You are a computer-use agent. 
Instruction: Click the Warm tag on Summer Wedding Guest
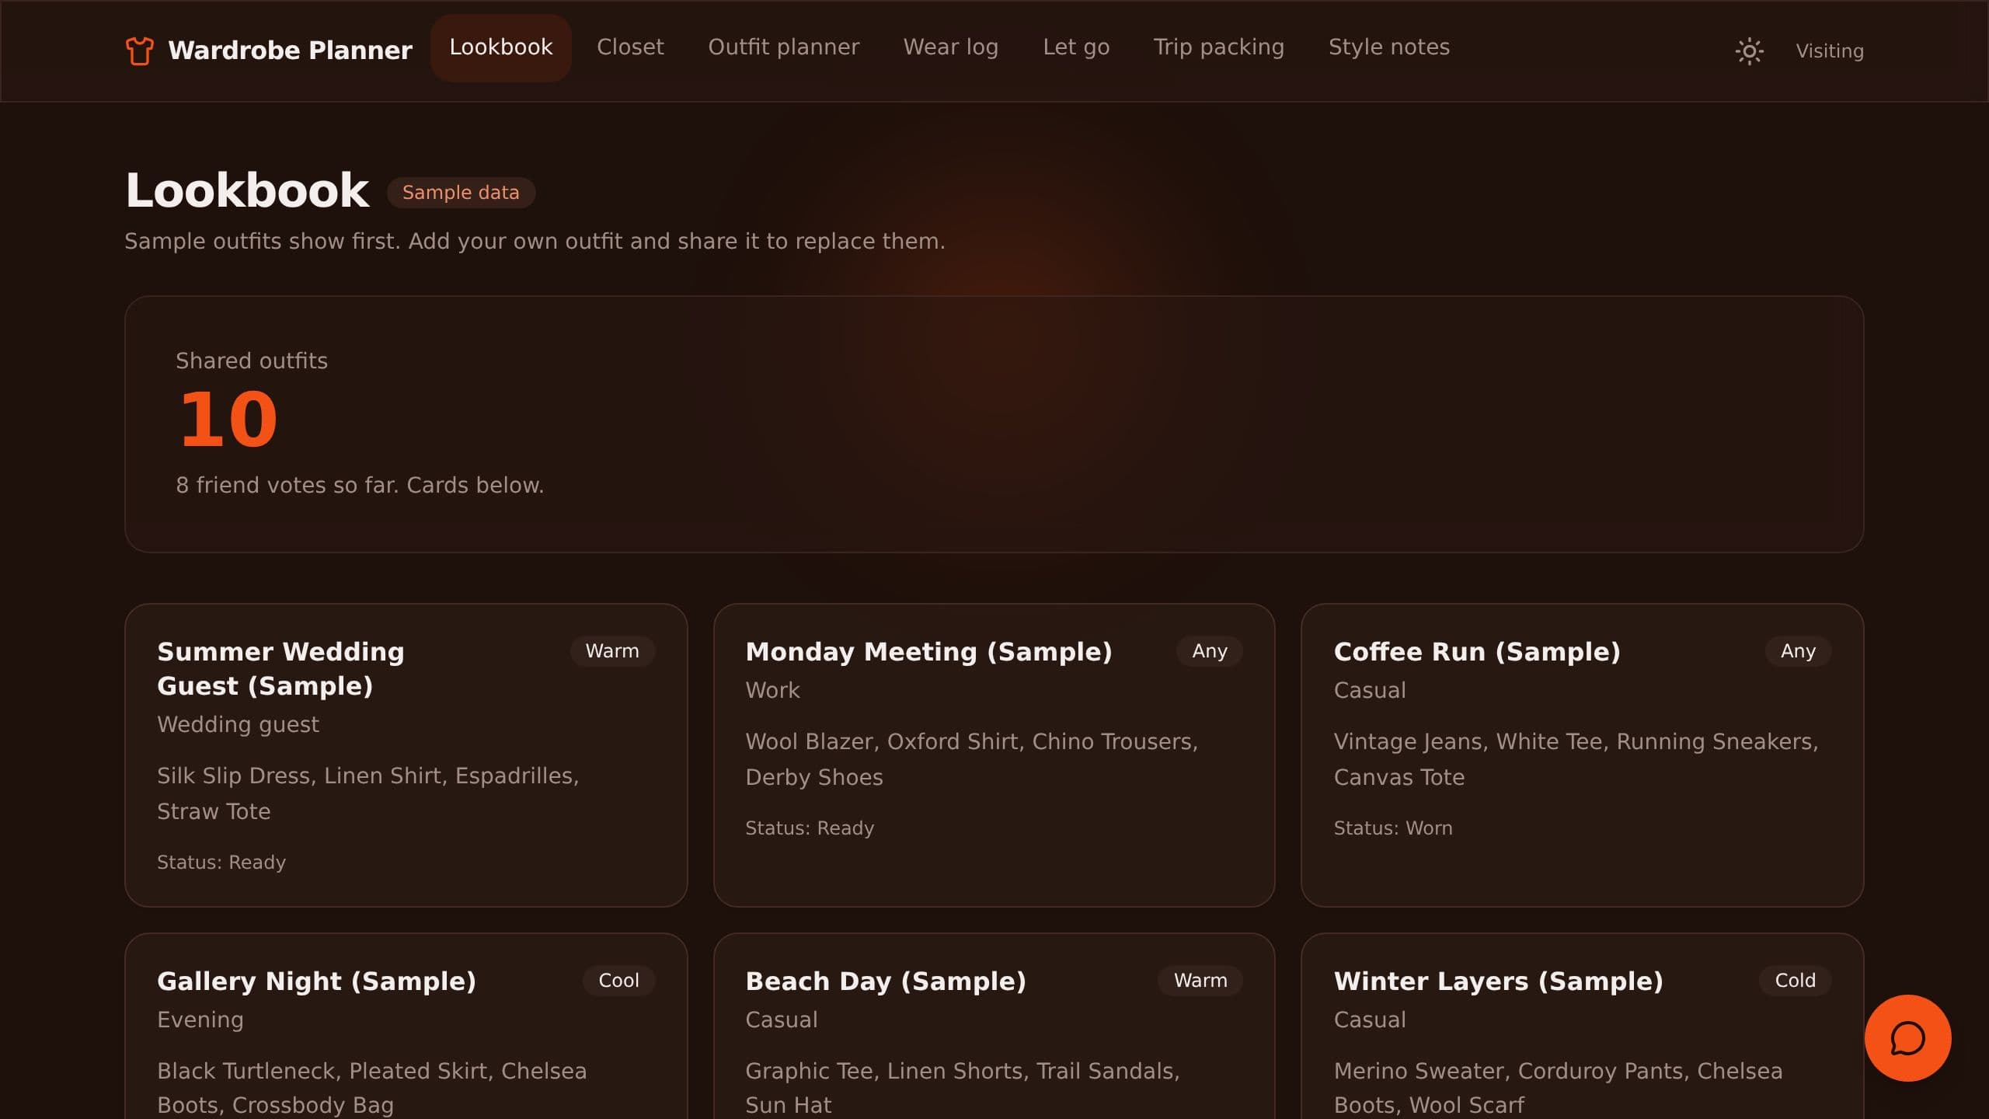[612, 651]
